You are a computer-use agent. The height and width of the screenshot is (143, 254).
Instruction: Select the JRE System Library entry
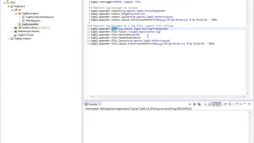pyautogui.click(x=34, y=28)
